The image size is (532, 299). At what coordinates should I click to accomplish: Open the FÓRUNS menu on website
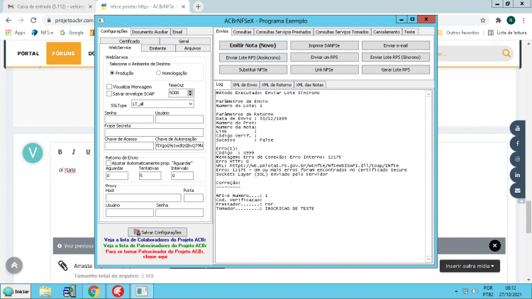pyautogui.click(x=63, y=53)
